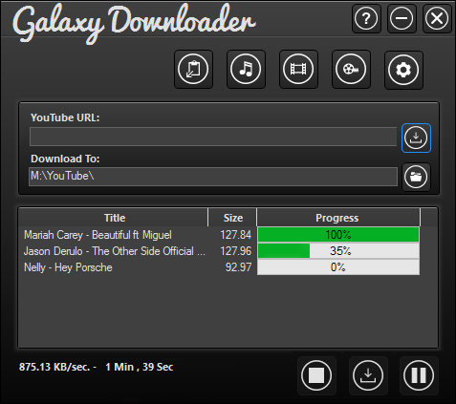Image resolution: width=456 pixels, height=404 pixels.
Task: Click the 127.96 size value
Action: tap(236, 251)
